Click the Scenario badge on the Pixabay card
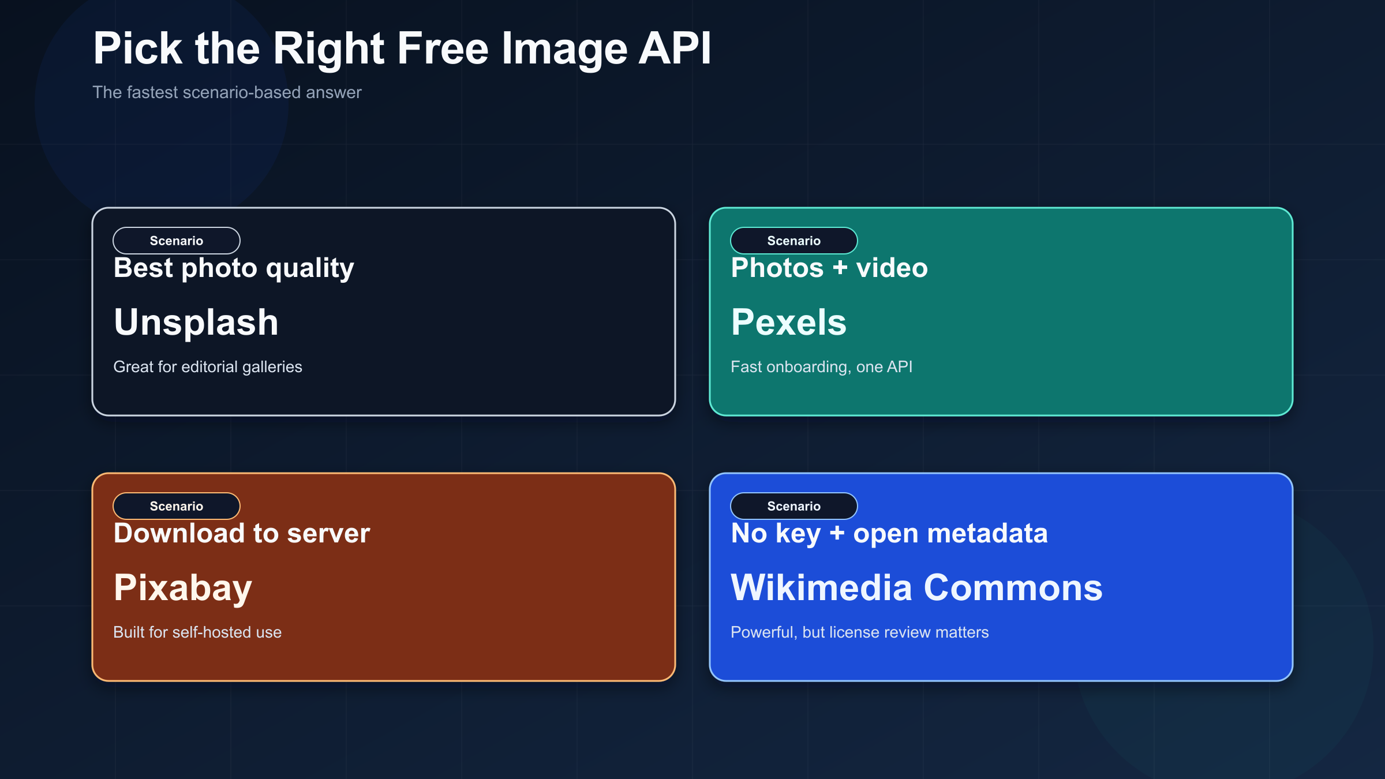The height and width of the screenshot is (779, 1385). [x=176, y=506]
